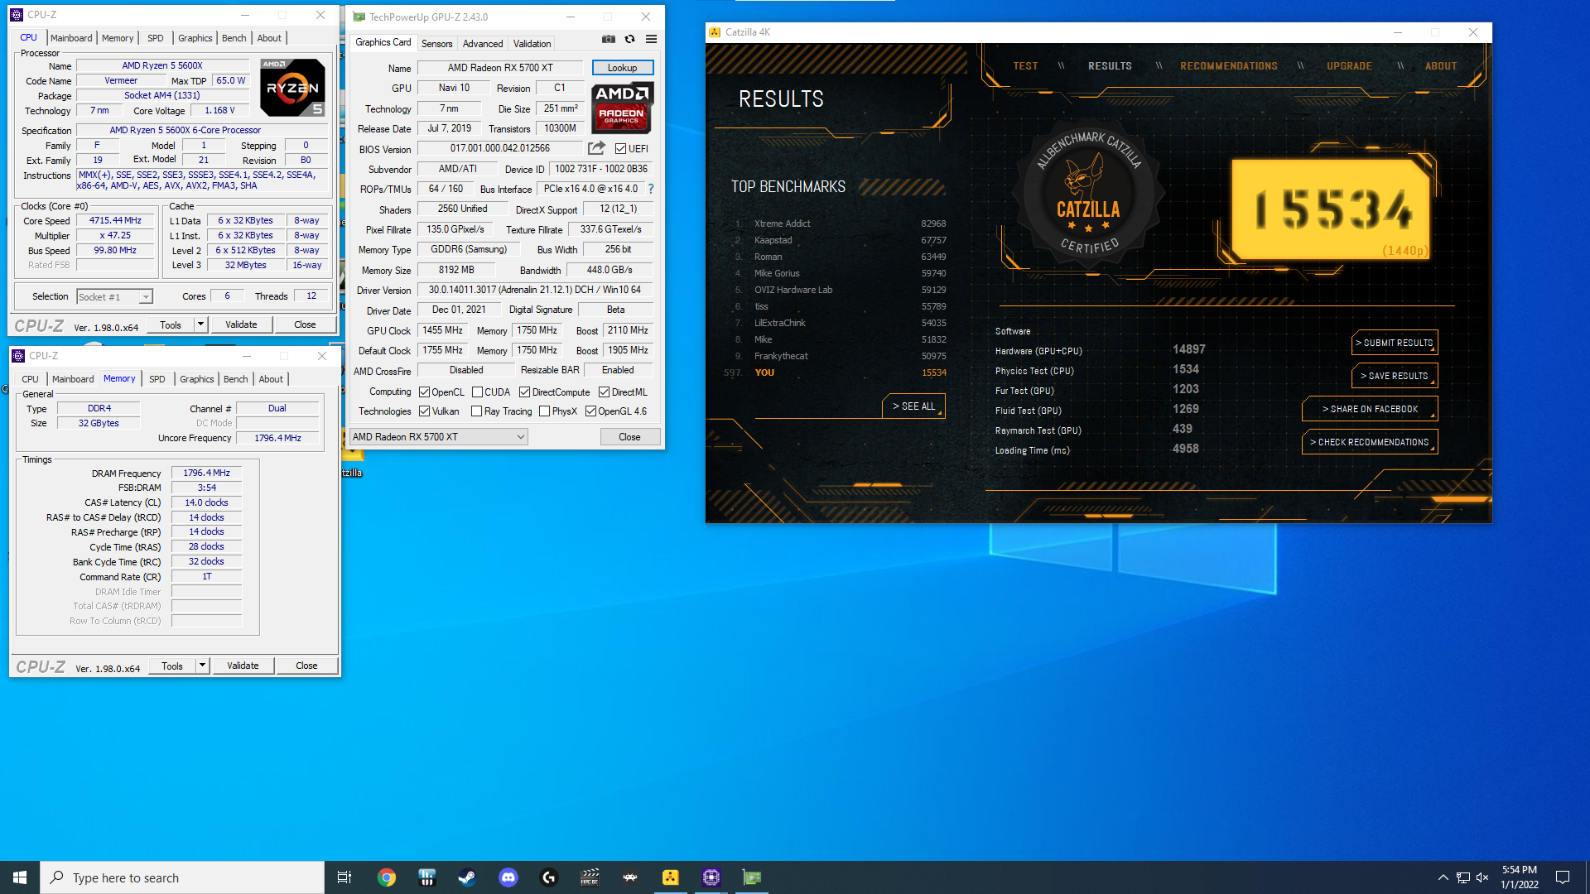The width and height of the screenshot is (1590, 894).
Task: Click the Type here to search box
Action: pyautogui.click(x=182, y=877)
